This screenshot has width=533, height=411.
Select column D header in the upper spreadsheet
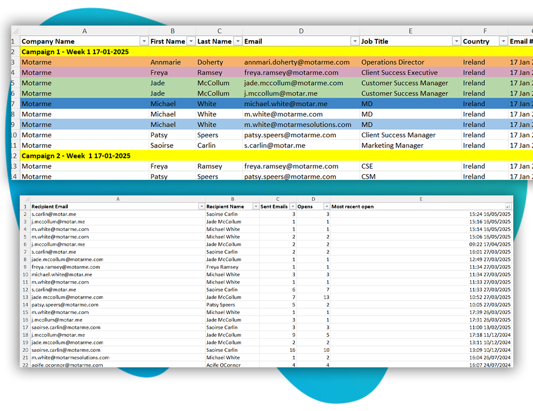point(301,31)
